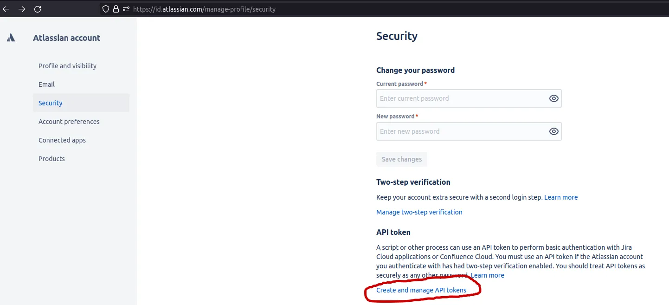
Task: Click the Save changes button
Action: point(401,159)
